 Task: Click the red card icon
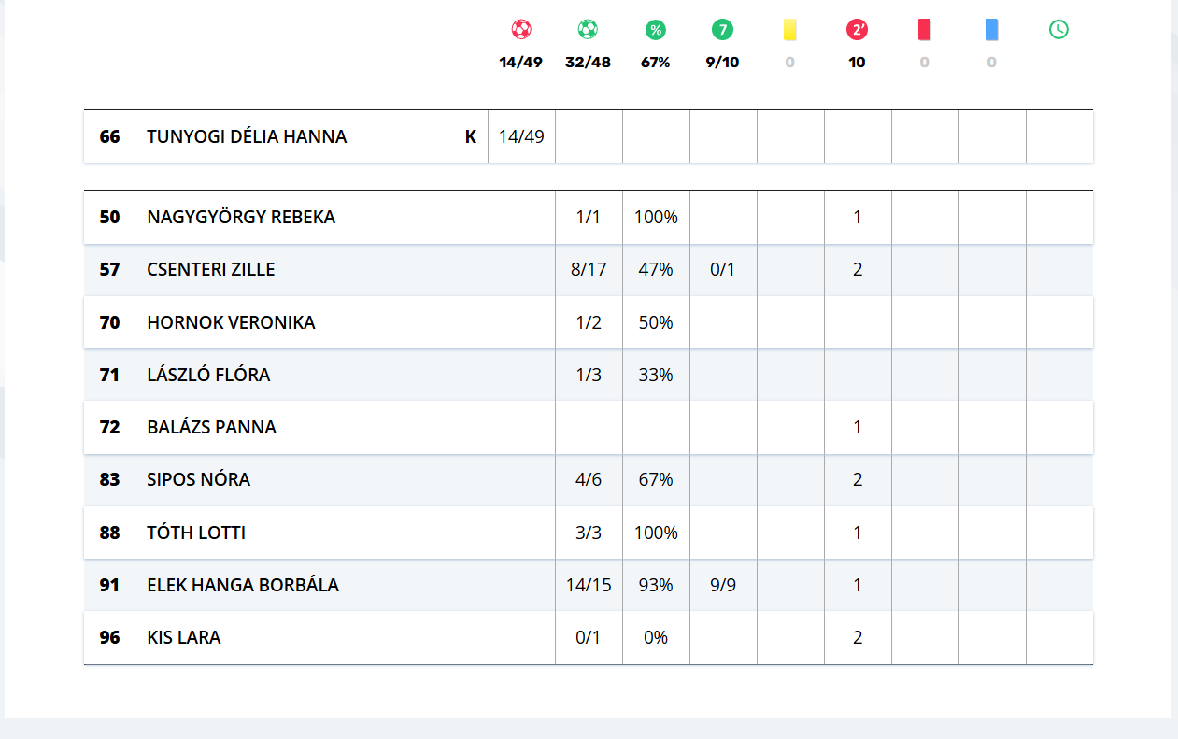coord(925,30)
